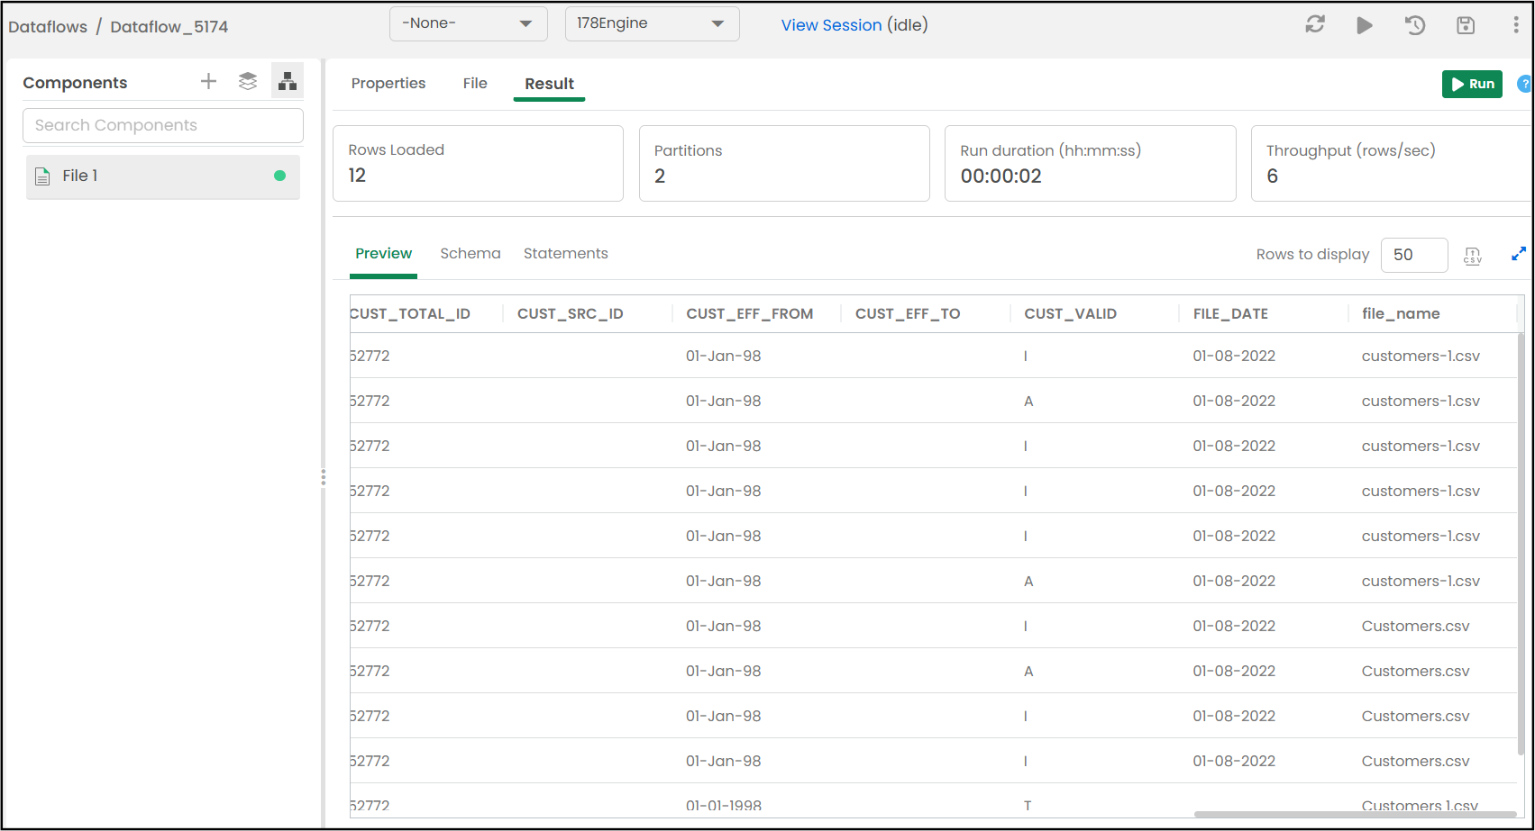
Task: Click the Search Components field
Action: 163,125
